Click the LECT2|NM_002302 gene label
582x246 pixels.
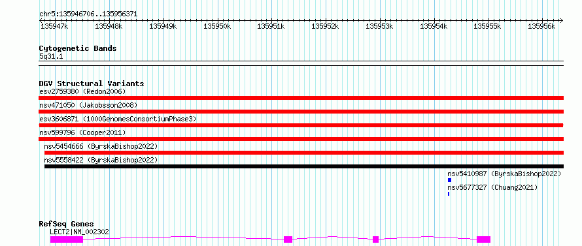click(79, 232)
